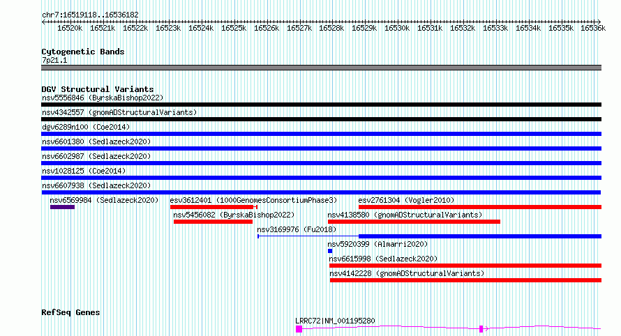Select the purple nsv6569984 variant bar
The height and width of the screenshot is (336, 621).
coord(62,207)
